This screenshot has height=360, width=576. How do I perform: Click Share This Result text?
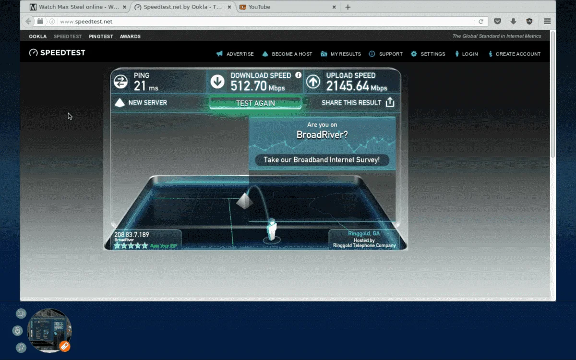(351, 103)
